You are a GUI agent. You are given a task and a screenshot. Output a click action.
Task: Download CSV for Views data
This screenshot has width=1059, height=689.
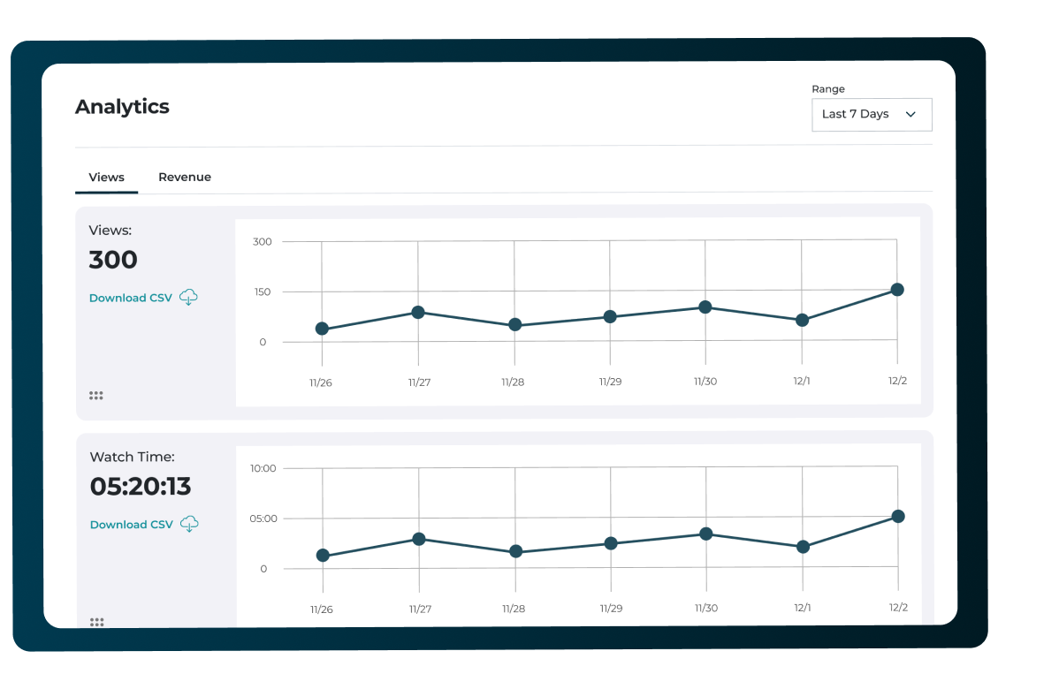131,299
